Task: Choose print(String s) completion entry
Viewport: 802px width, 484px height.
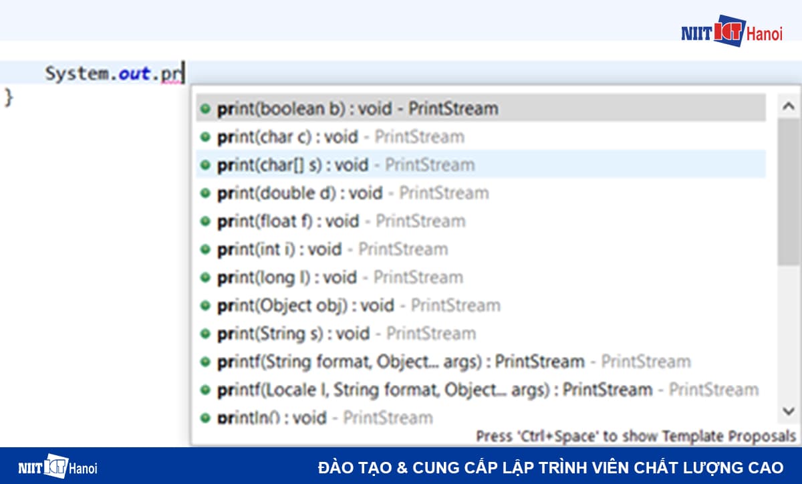Action: point(346,334)
